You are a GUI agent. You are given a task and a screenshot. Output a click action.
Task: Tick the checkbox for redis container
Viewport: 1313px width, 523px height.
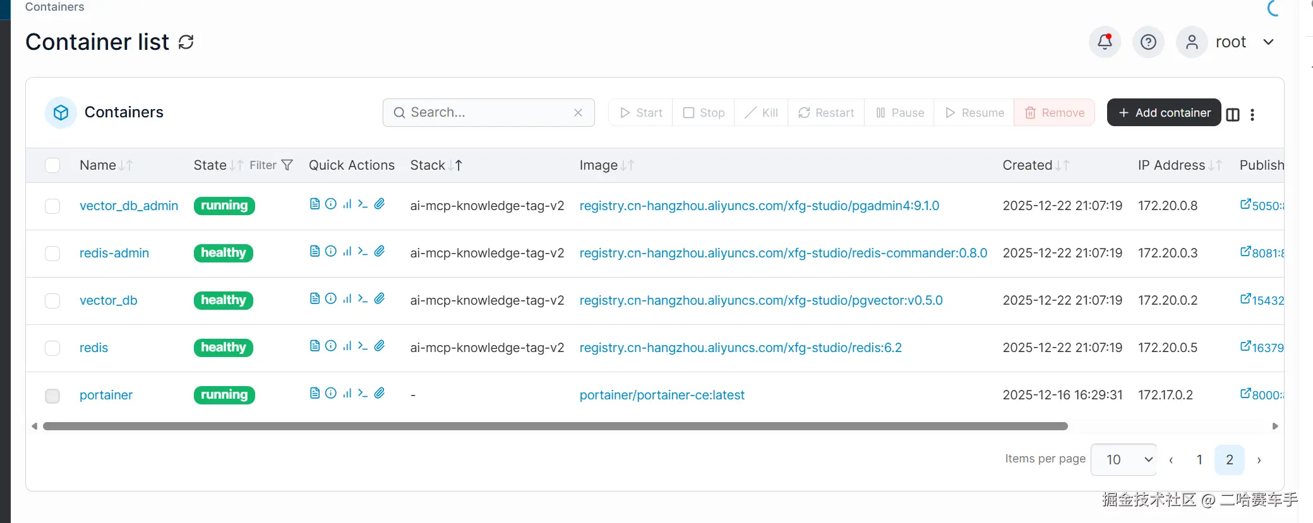[52, 348]
